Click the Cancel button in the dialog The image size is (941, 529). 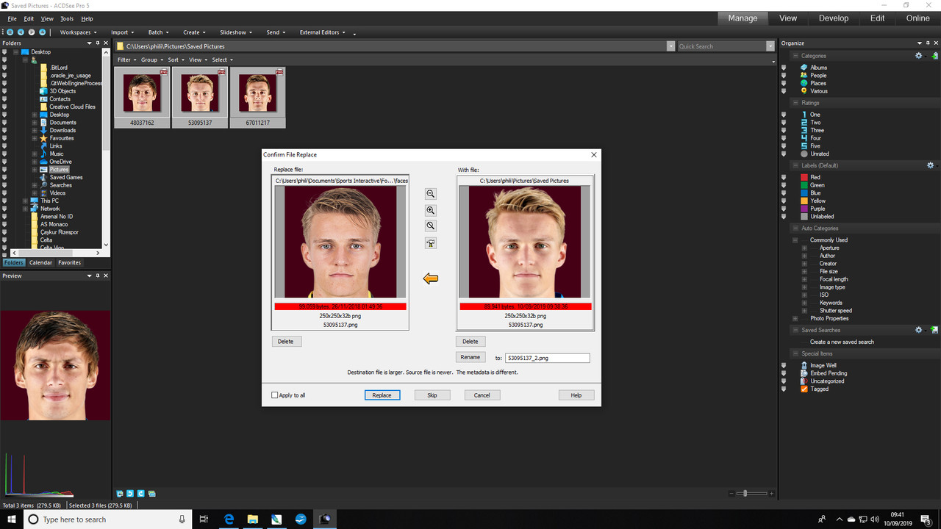pos(482,395)
